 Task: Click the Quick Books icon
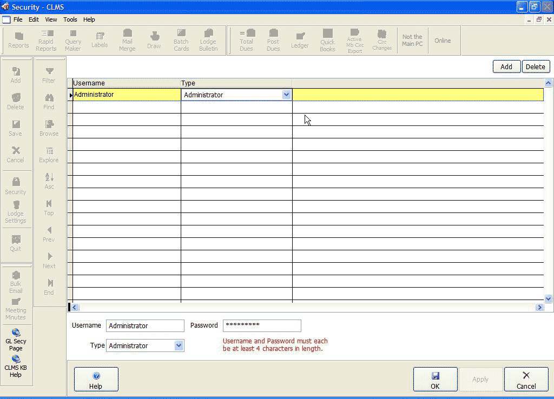click(x=327, y=41)
